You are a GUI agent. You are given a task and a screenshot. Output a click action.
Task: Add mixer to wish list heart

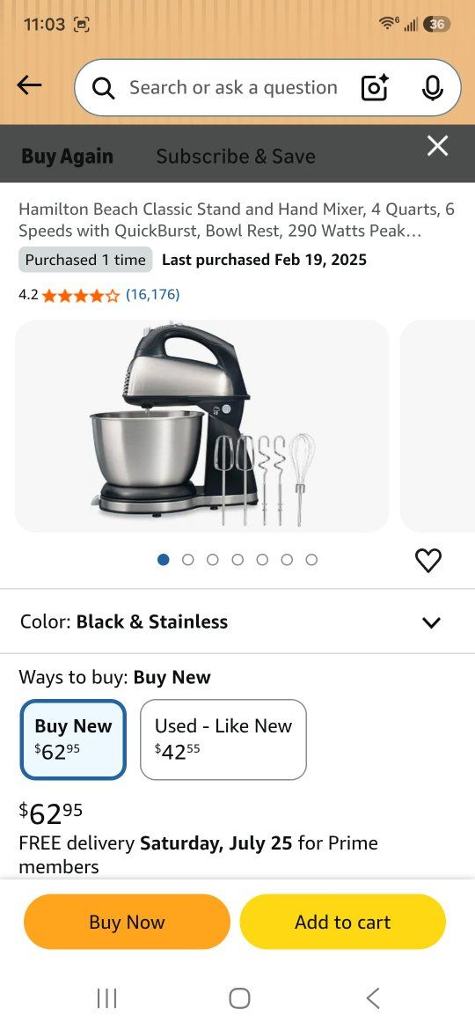pos(428,560)
